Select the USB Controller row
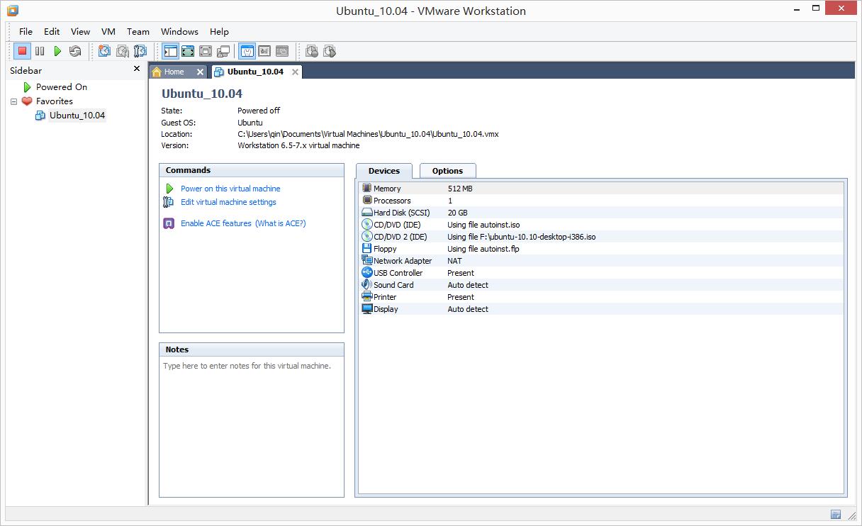The image size is (862, 526). (602, 273)
